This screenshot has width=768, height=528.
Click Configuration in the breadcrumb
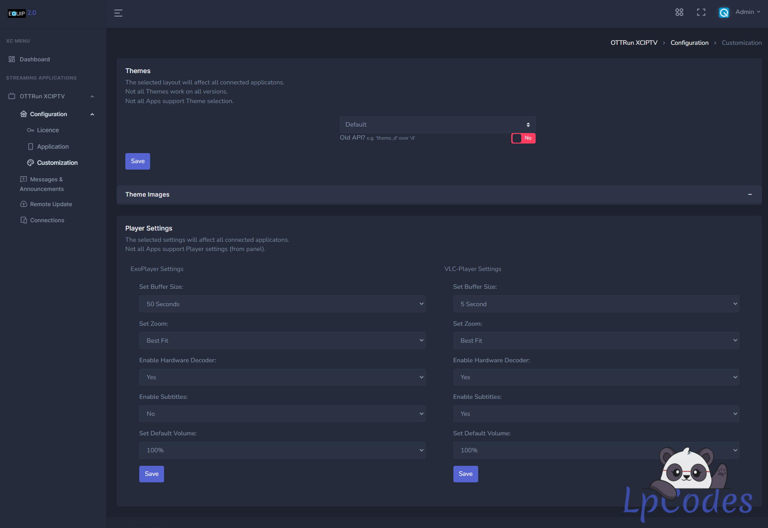pos(689,43)
